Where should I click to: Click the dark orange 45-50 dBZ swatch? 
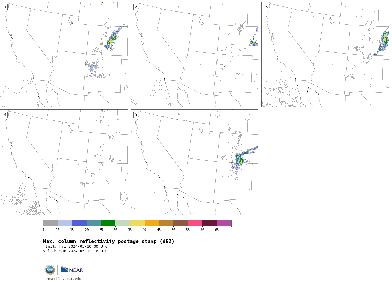(166, 223)
